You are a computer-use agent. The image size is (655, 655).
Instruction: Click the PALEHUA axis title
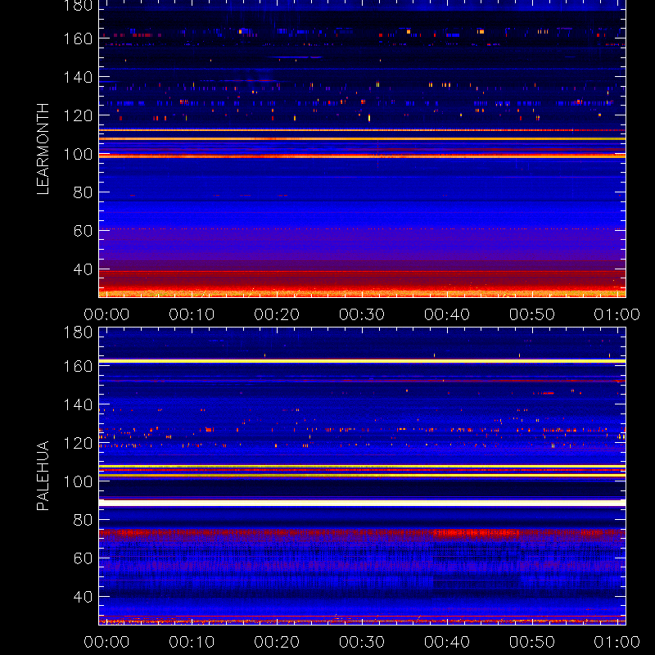43,476
